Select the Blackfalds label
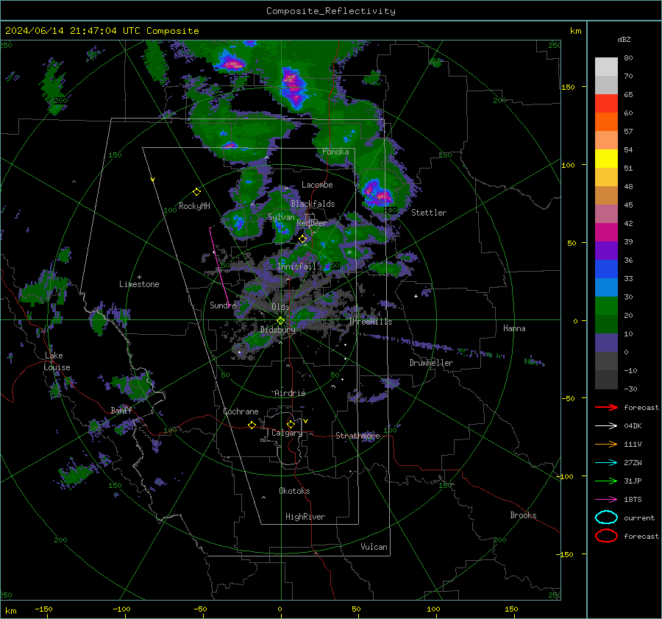The height and width of the screenshot is (619, 662). [x=313, y=204]
